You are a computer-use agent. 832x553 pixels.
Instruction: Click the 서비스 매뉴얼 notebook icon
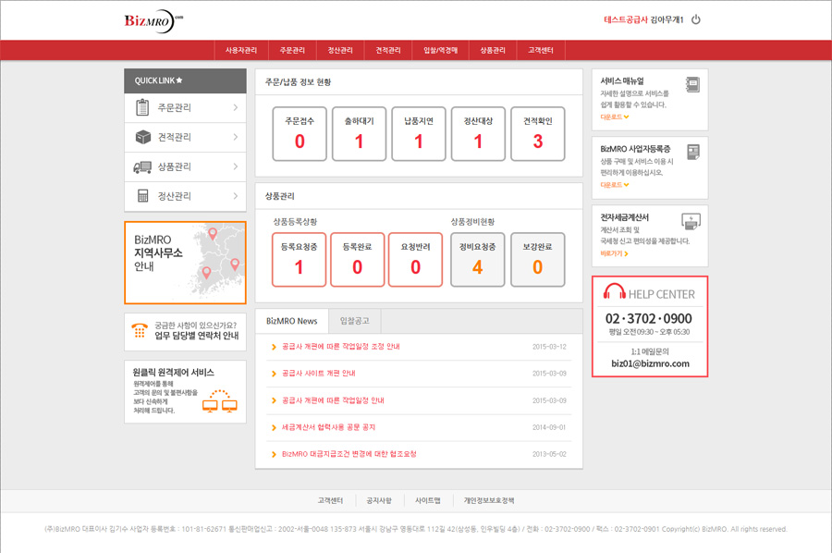[692, 84]
